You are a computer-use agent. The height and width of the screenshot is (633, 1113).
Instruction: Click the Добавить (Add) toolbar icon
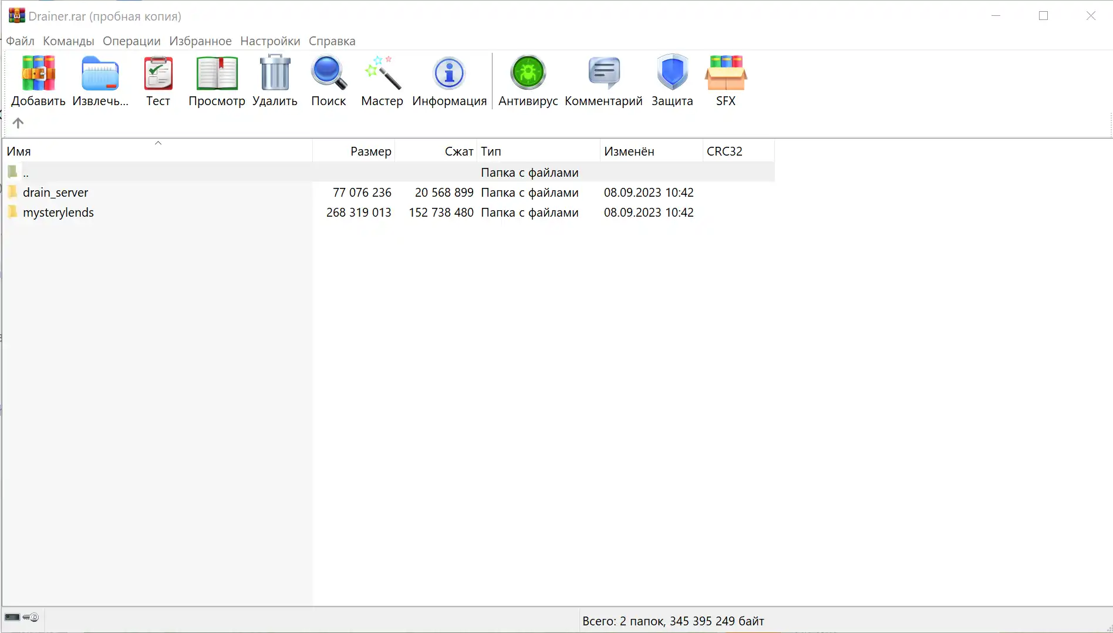[38, 73]
